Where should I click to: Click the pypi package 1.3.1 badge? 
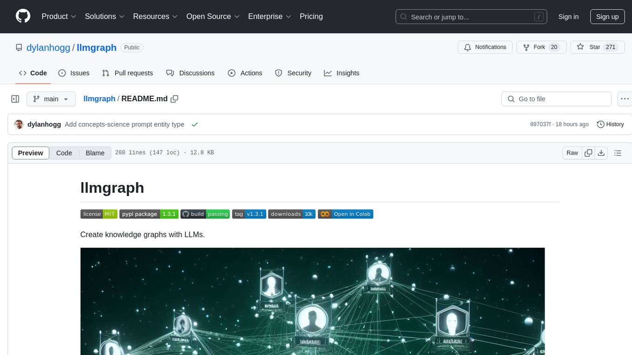point(149,214)
